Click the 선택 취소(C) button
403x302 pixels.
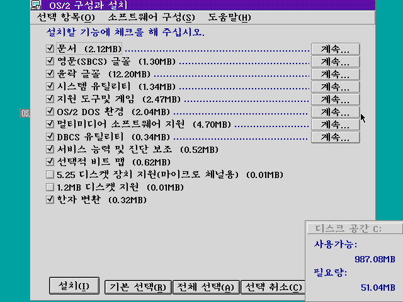(x=273, y=287)
